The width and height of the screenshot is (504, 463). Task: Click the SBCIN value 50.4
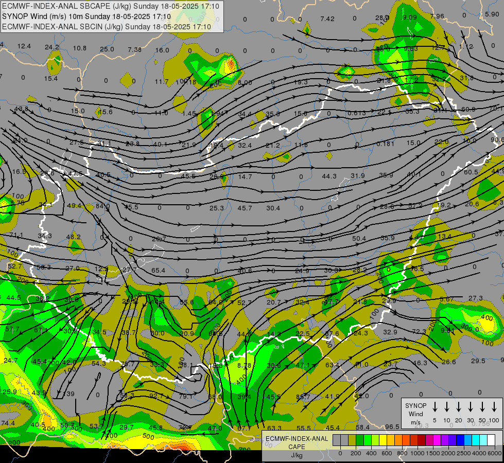pos(359,238)
